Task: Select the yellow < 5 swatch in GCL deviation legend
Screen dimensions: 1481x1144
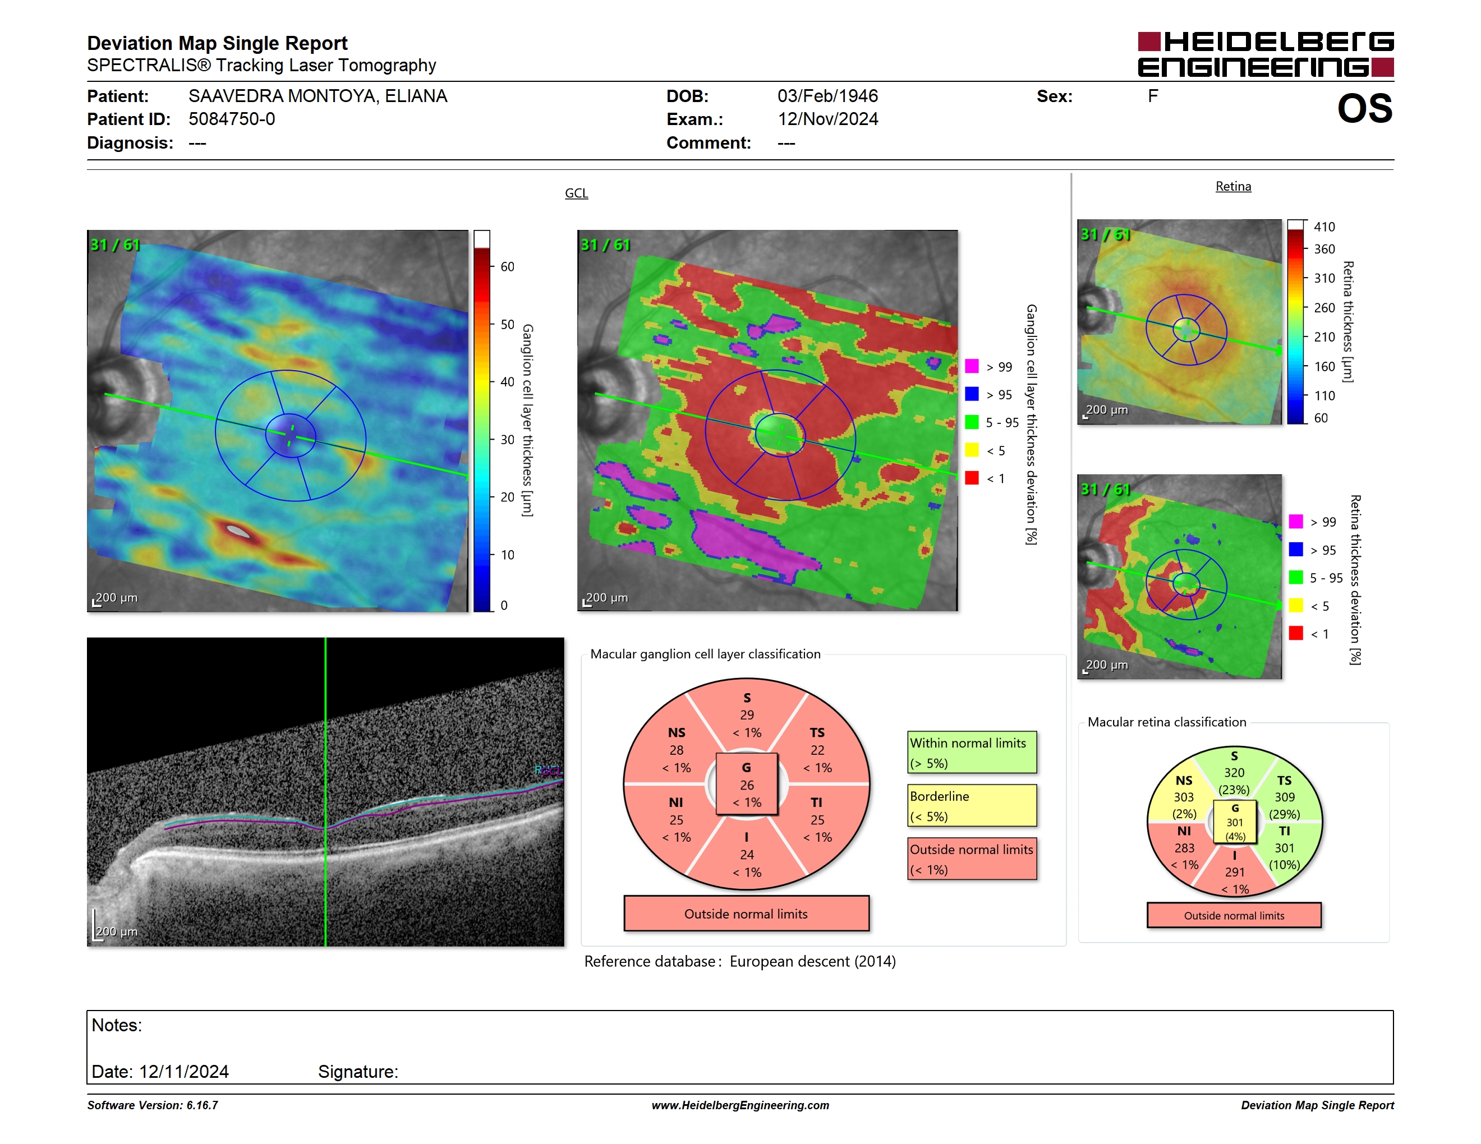Action: (x=971, y=450)
